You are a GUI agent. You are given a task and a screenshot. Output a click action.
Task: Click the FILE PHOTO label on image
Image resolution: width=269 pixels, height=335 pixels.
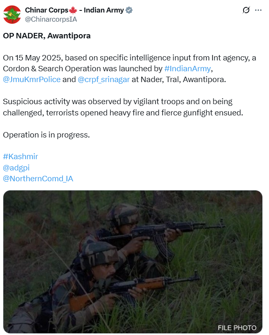237,327
